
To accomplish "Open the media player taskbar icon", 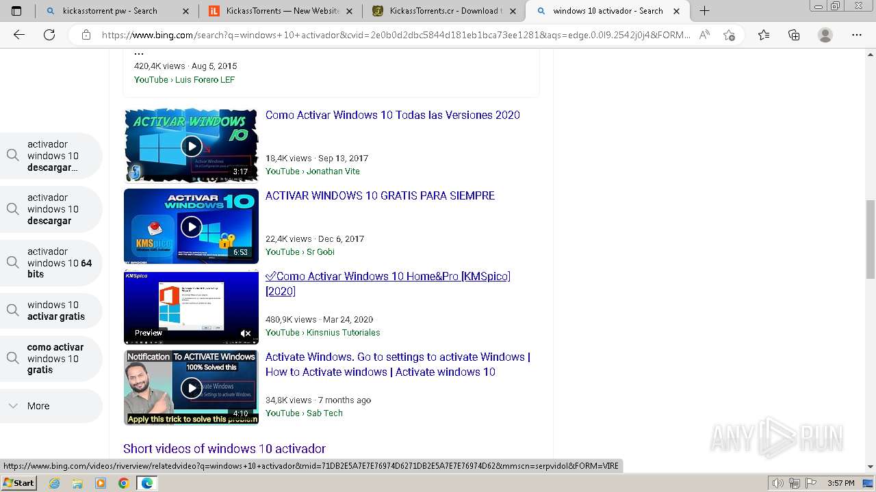I will click(100, 483).
